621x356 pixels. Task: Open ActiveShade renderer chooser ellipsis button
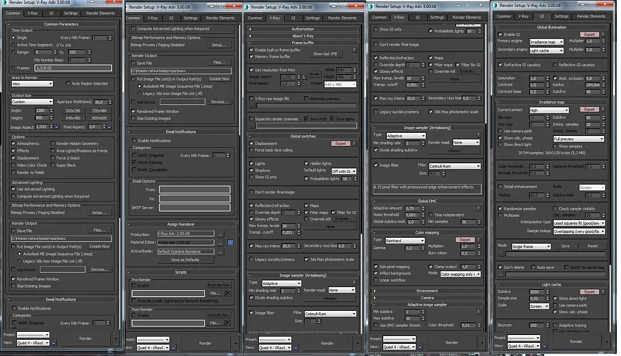[x=220, y=252]
